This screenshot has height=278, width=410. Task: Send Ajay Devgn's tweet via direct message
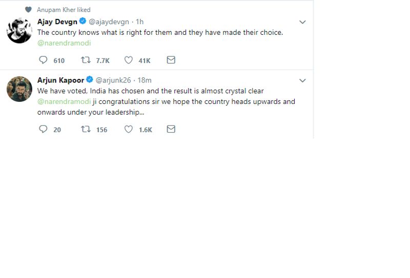[171, 60]
